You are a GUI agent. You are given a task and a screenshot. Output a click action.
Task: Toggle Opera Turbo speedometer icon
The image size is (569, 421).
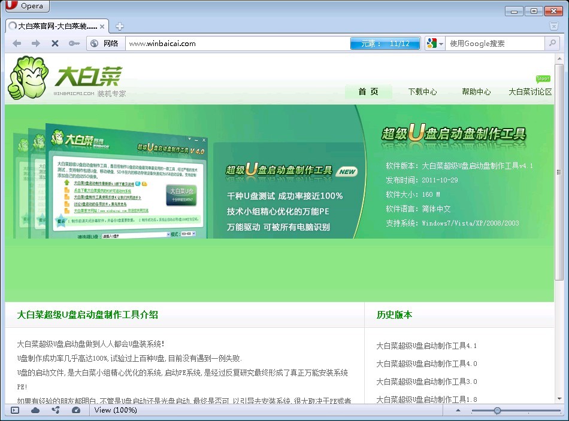76,410
